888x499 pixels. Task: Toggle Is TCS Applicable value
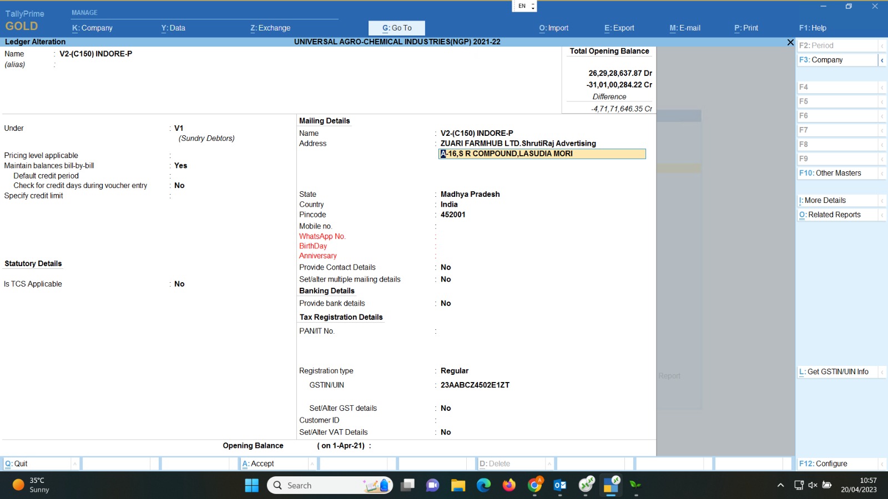[x=179, y=284]
